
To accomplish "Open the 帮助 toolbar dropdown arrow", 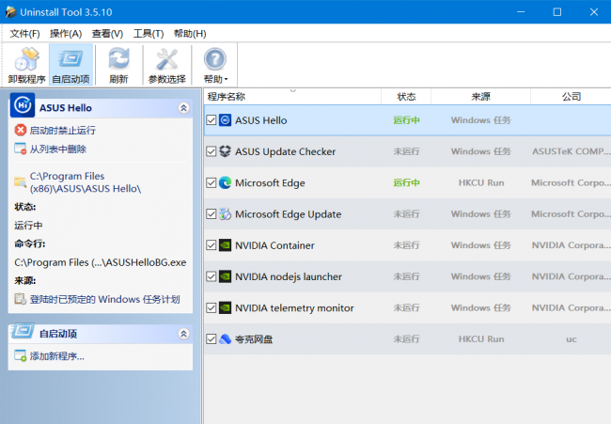I will pyautogui.click(x=226, y=80).
